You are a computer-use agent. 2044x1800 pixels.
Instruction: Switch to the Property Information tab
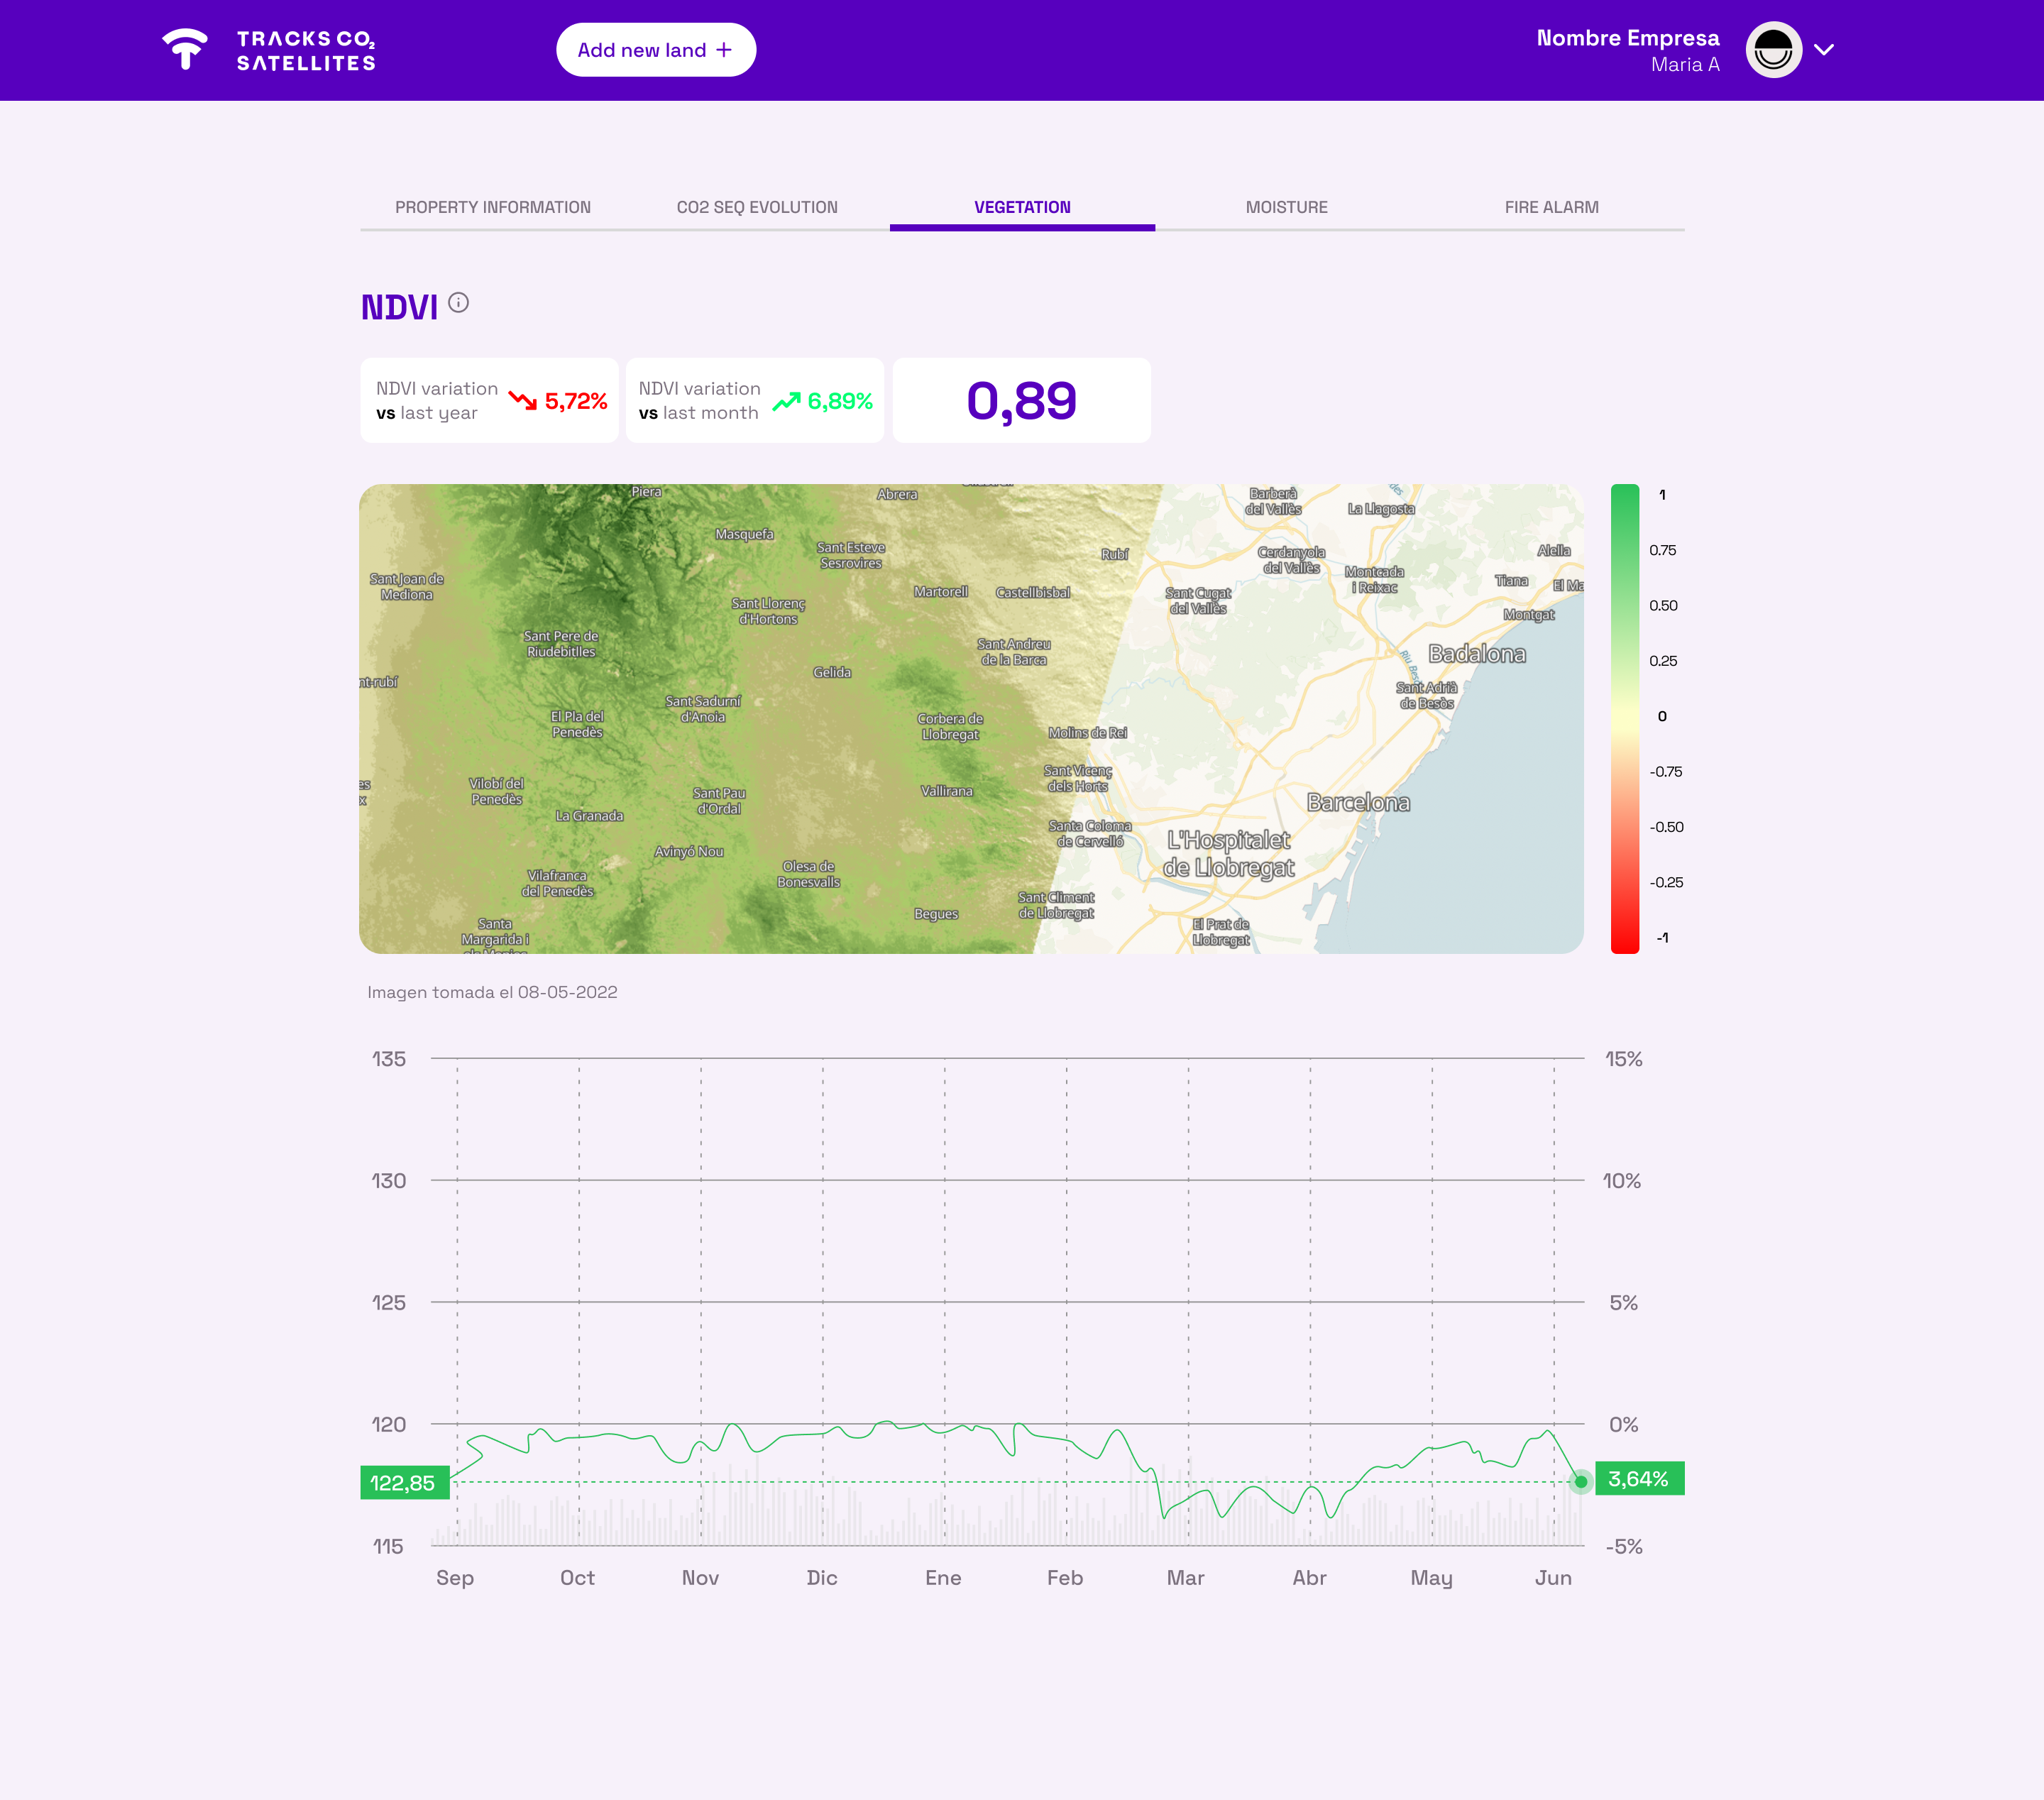coord(492,207)
